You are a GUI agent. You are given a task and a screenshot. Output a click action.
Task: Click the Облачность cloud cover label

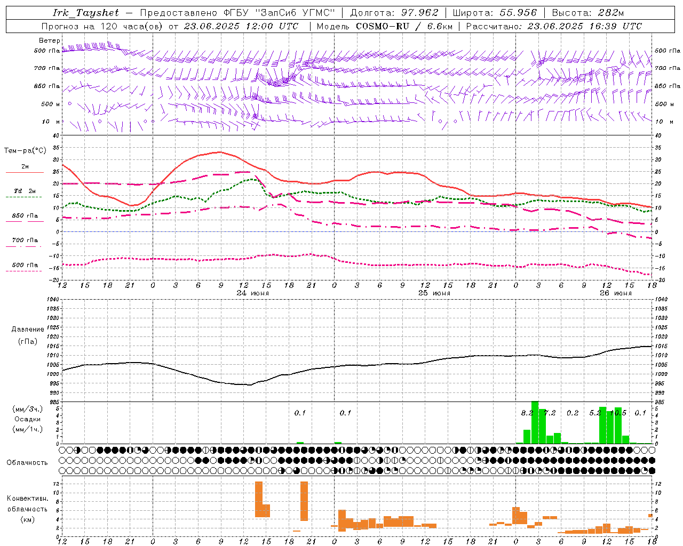click(x=27, y=462)
